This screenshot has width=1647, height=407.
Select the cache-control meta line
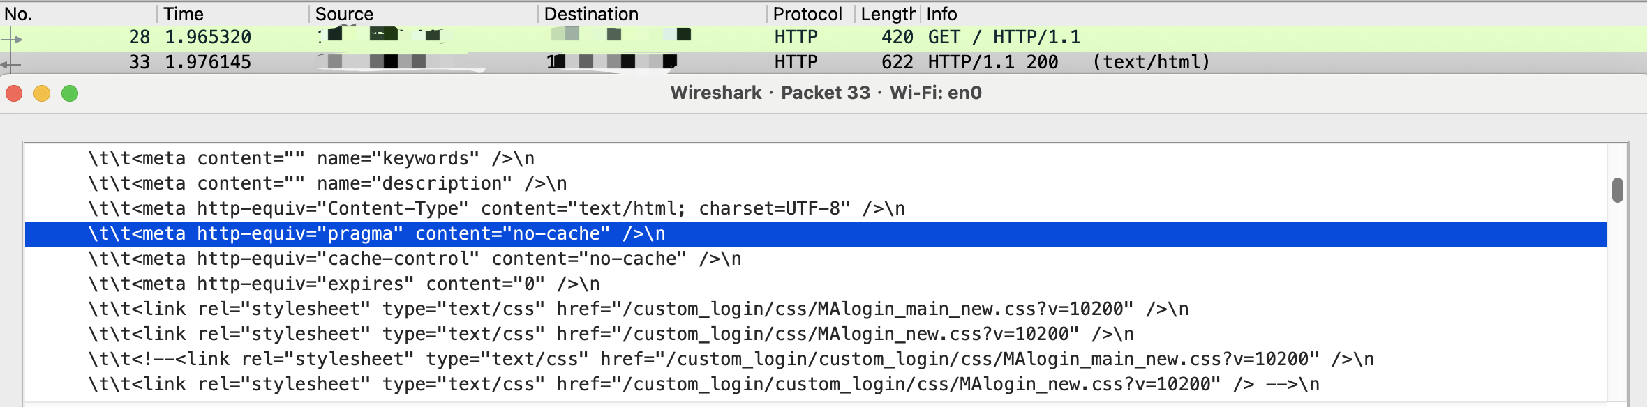click(415, 259)
